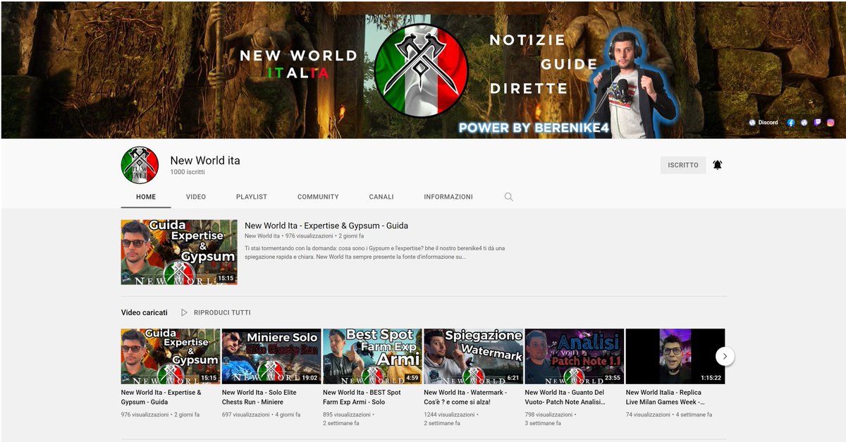Open the CANALI tab
Image resolution: width=846 pixels, height=442 pixels.
point(381,197)
